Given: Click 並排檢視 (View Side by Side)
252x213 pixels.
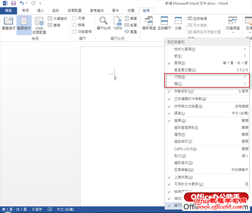Looking at the screenshot, I should tap(197, 18).
